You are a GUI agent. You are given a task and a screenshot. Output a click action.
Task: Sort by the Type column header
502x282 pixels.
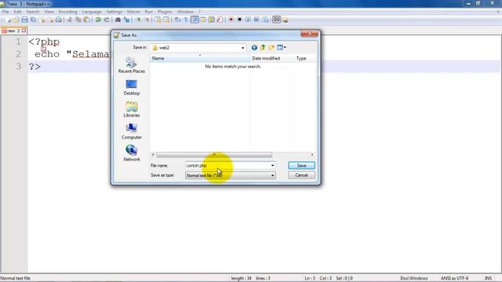coord(305,58)
